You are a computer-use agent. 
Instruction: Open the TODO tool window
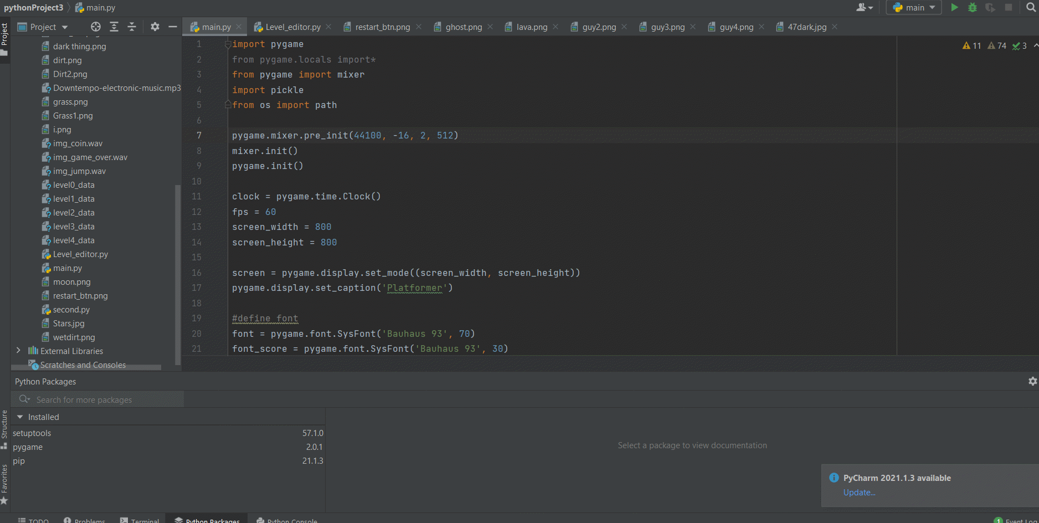pyautogui.click(x=33, y=520)
